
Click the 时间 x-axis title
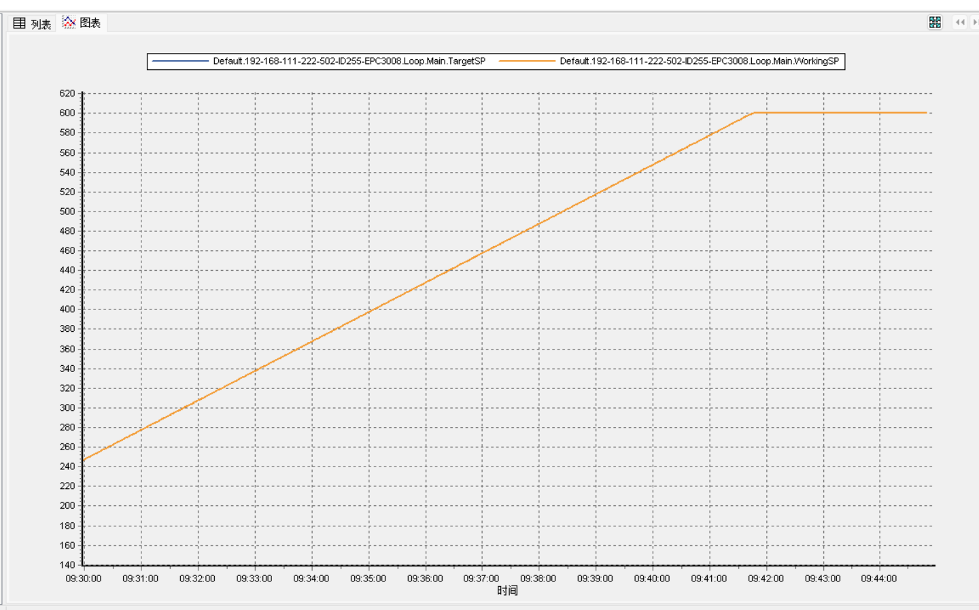click(x=507, y=590)
